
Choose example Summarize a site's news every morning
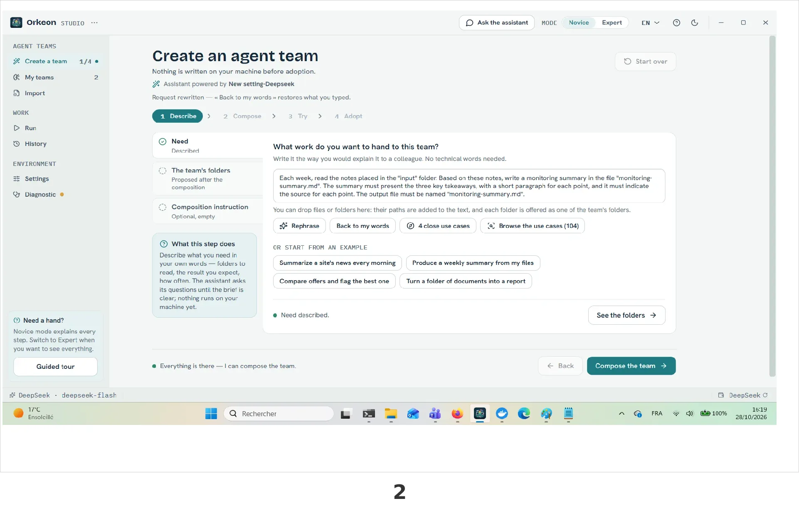(x=337, y=263)
